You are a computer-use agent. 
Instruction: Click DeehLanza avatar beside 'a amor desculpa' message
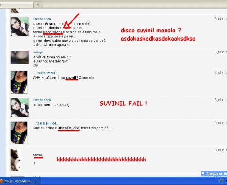coord(20,26)
